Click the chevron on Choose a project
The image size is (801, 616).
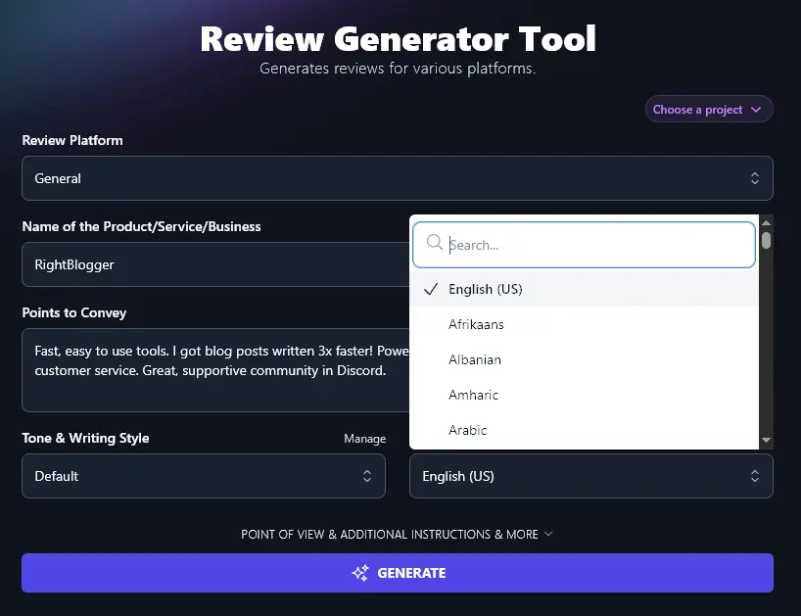tap(755, 109)
